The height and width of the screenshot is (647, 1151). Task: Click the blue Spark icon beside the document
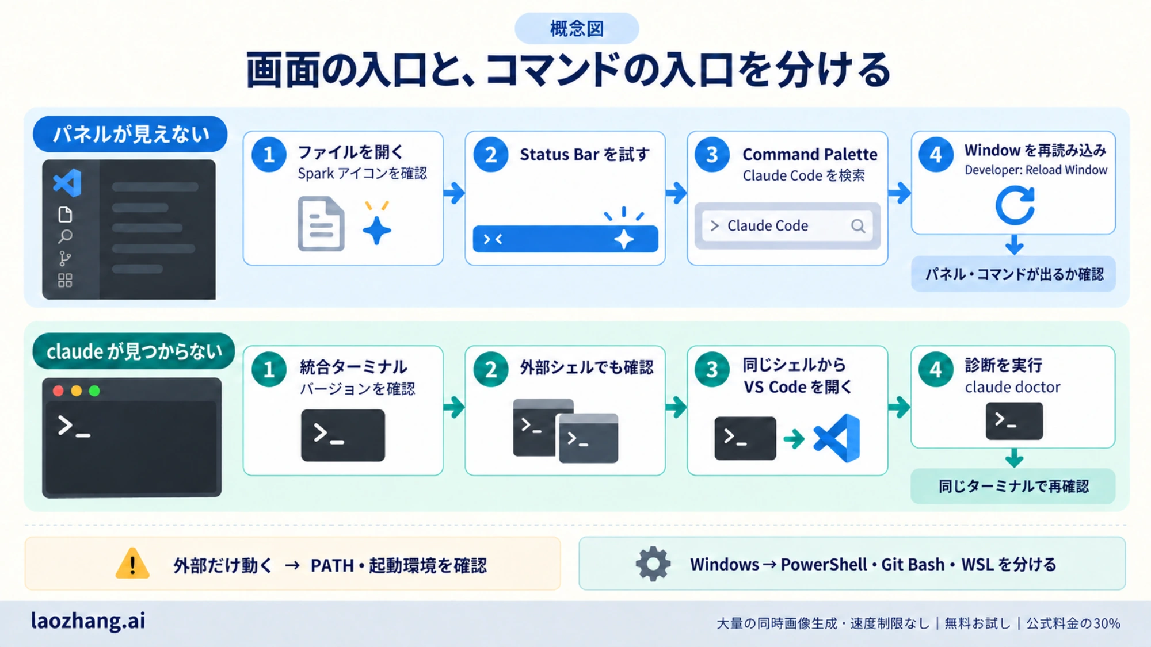(377, 230)
